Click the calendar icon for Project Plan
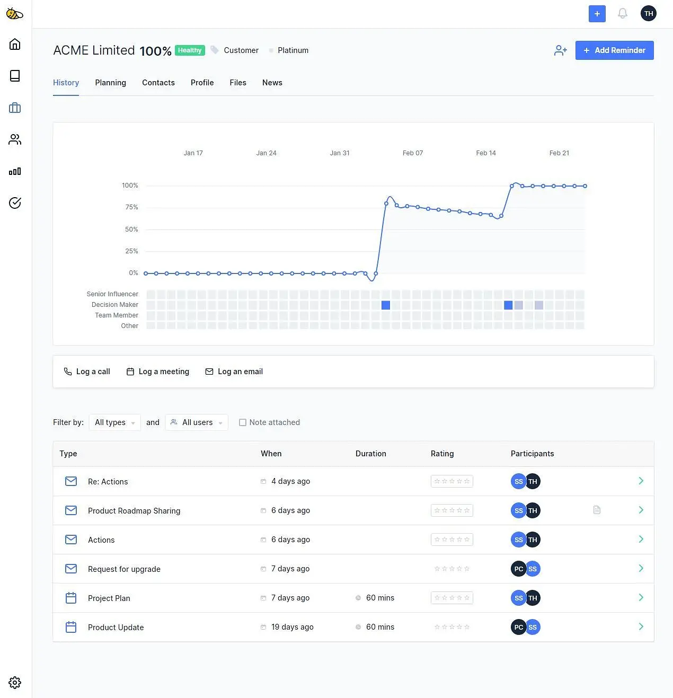673x698 pixels. (71, 598)
